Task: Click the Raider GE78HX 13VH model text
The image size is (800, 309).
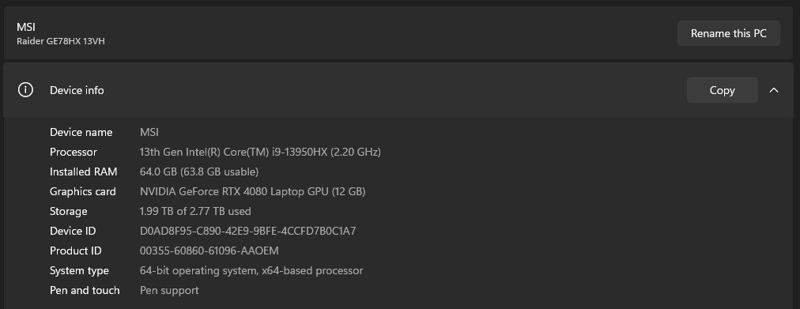Action: pyautogui.click(x=61, y=41)
